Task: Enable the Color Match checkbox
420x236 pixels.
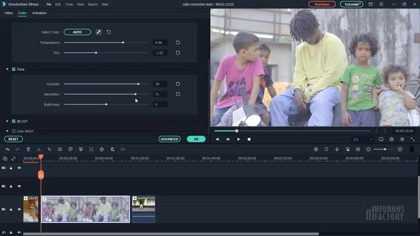Action: coord(13,131)
